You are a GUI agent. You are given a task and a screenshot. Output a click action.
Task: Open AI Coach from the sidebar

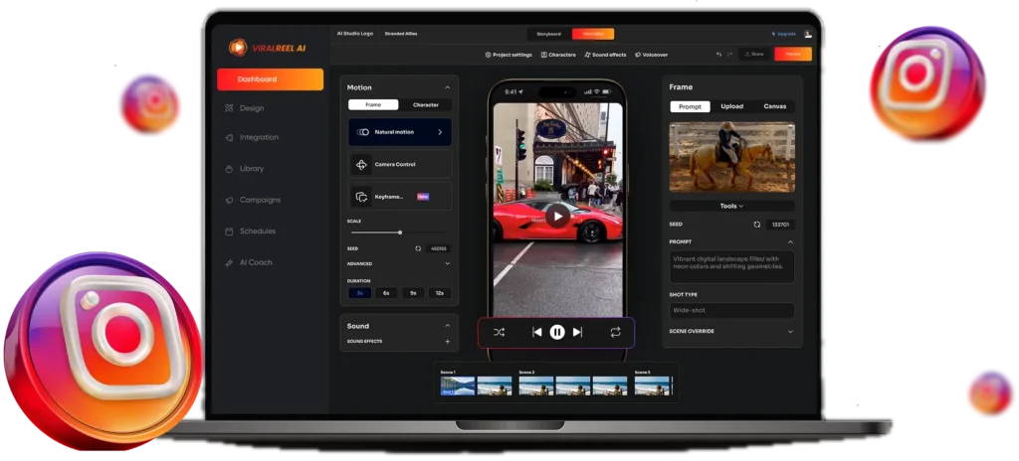(x=256, y=262)
